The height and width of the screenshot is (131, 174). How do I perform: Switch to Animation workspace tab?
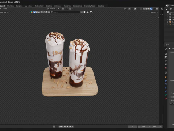58,6
